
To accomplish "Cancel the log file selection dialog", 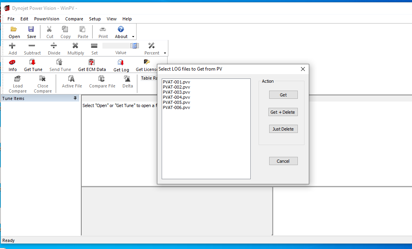I will tap(283, 161).
